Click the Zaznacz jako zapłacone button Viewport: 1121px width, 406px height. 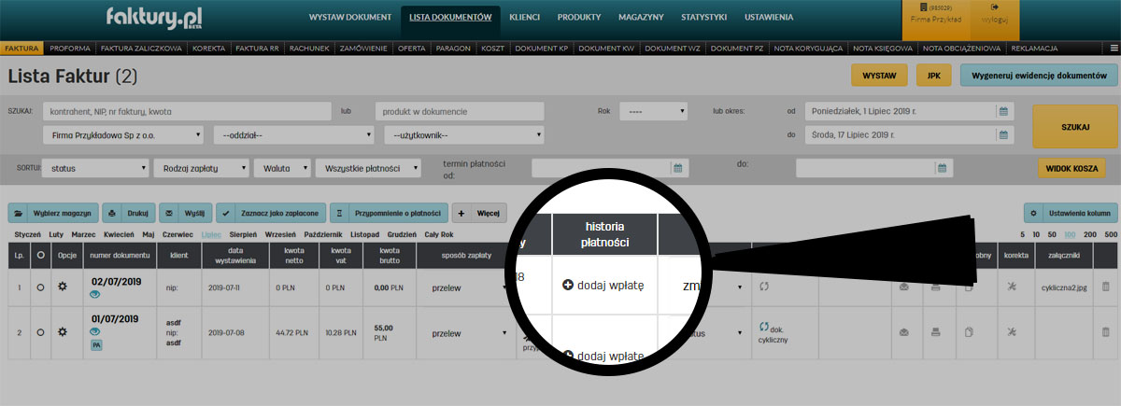[x=271, y=212]
